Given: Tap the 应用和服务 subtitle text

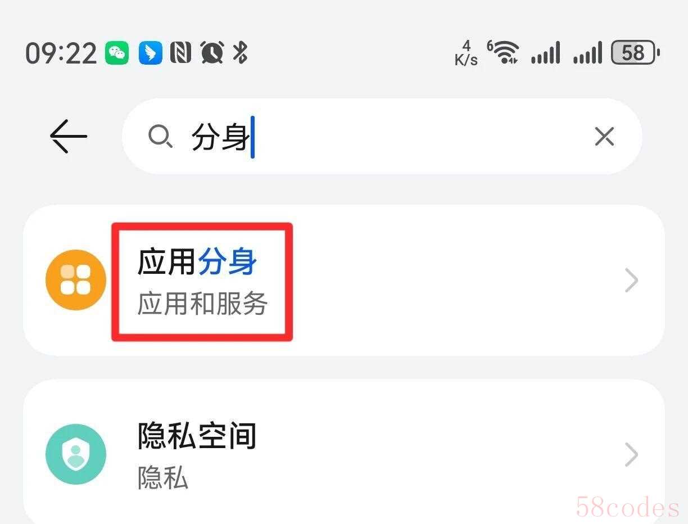Looking at the screenshot, I should (x=203, y=304).
